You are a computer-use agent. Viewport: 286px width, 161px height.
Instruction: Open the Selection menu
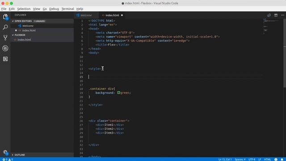[x=24, y=9]
